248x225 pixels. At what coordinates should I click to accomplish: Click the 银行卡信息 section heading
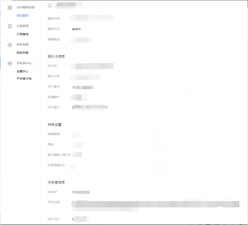pyautogui.click(x=56, y=57)
